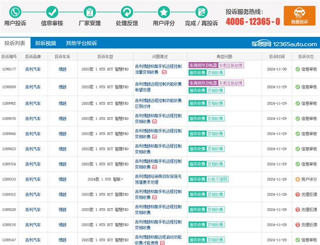This screenshot has width=320, height=245.
Task: Open the 其他平台投诉 tab
Action: coord(81,43)
